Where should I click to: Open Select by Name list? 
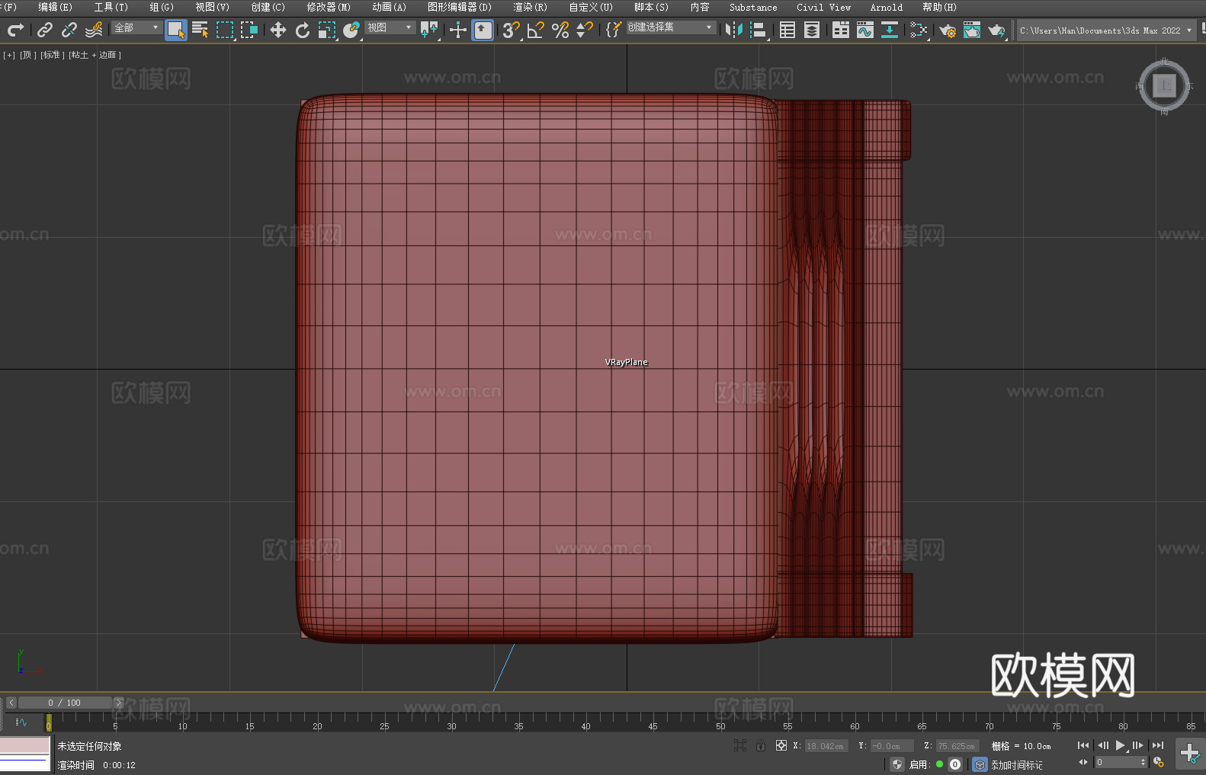tap(200, 30)
